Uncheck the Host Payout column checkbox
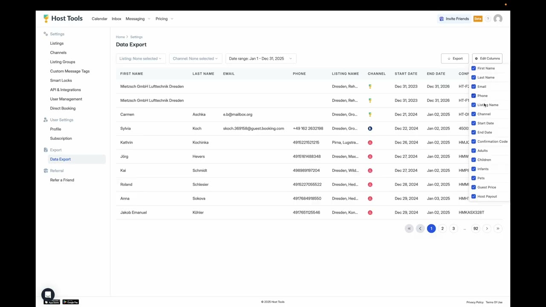Image resolution: width=546 pixels, height=307 pixels. coord(473,196)
